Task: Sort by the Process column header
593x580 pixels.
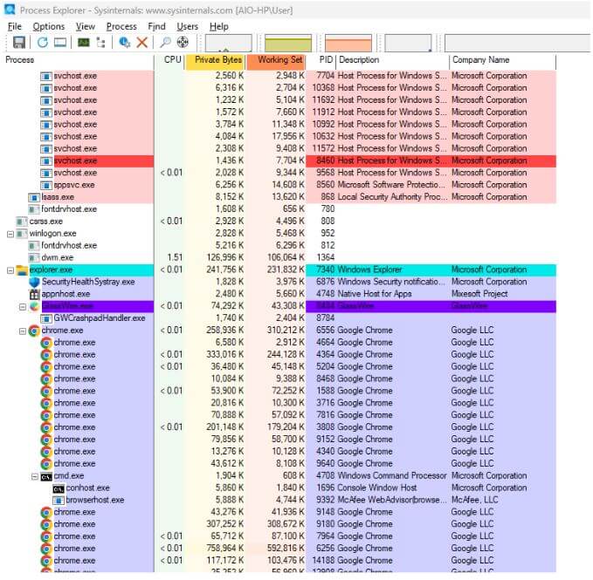Action: pos(79,60)
